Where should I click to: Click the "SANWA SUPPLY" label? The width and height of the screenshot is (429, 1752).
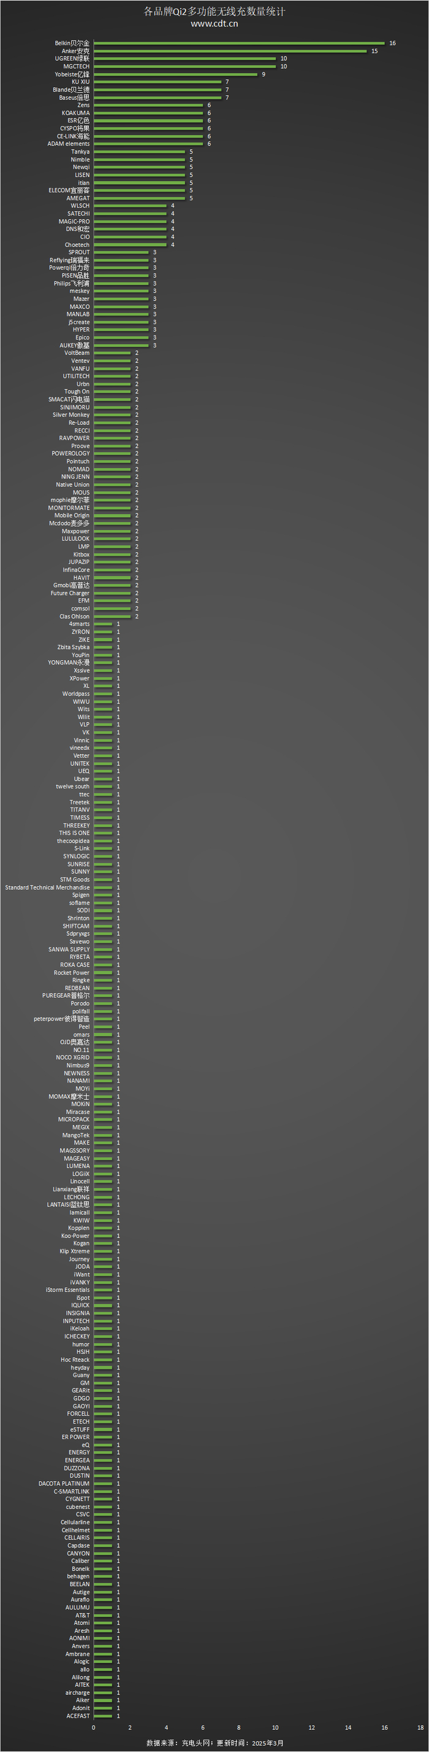(x=69, y=949)
